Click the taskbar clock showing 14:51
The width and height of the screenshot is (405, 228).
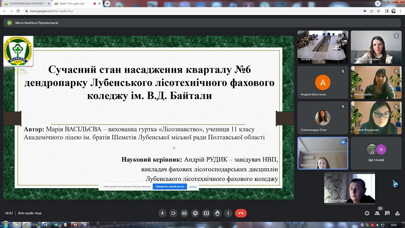(x=394, y=225)
